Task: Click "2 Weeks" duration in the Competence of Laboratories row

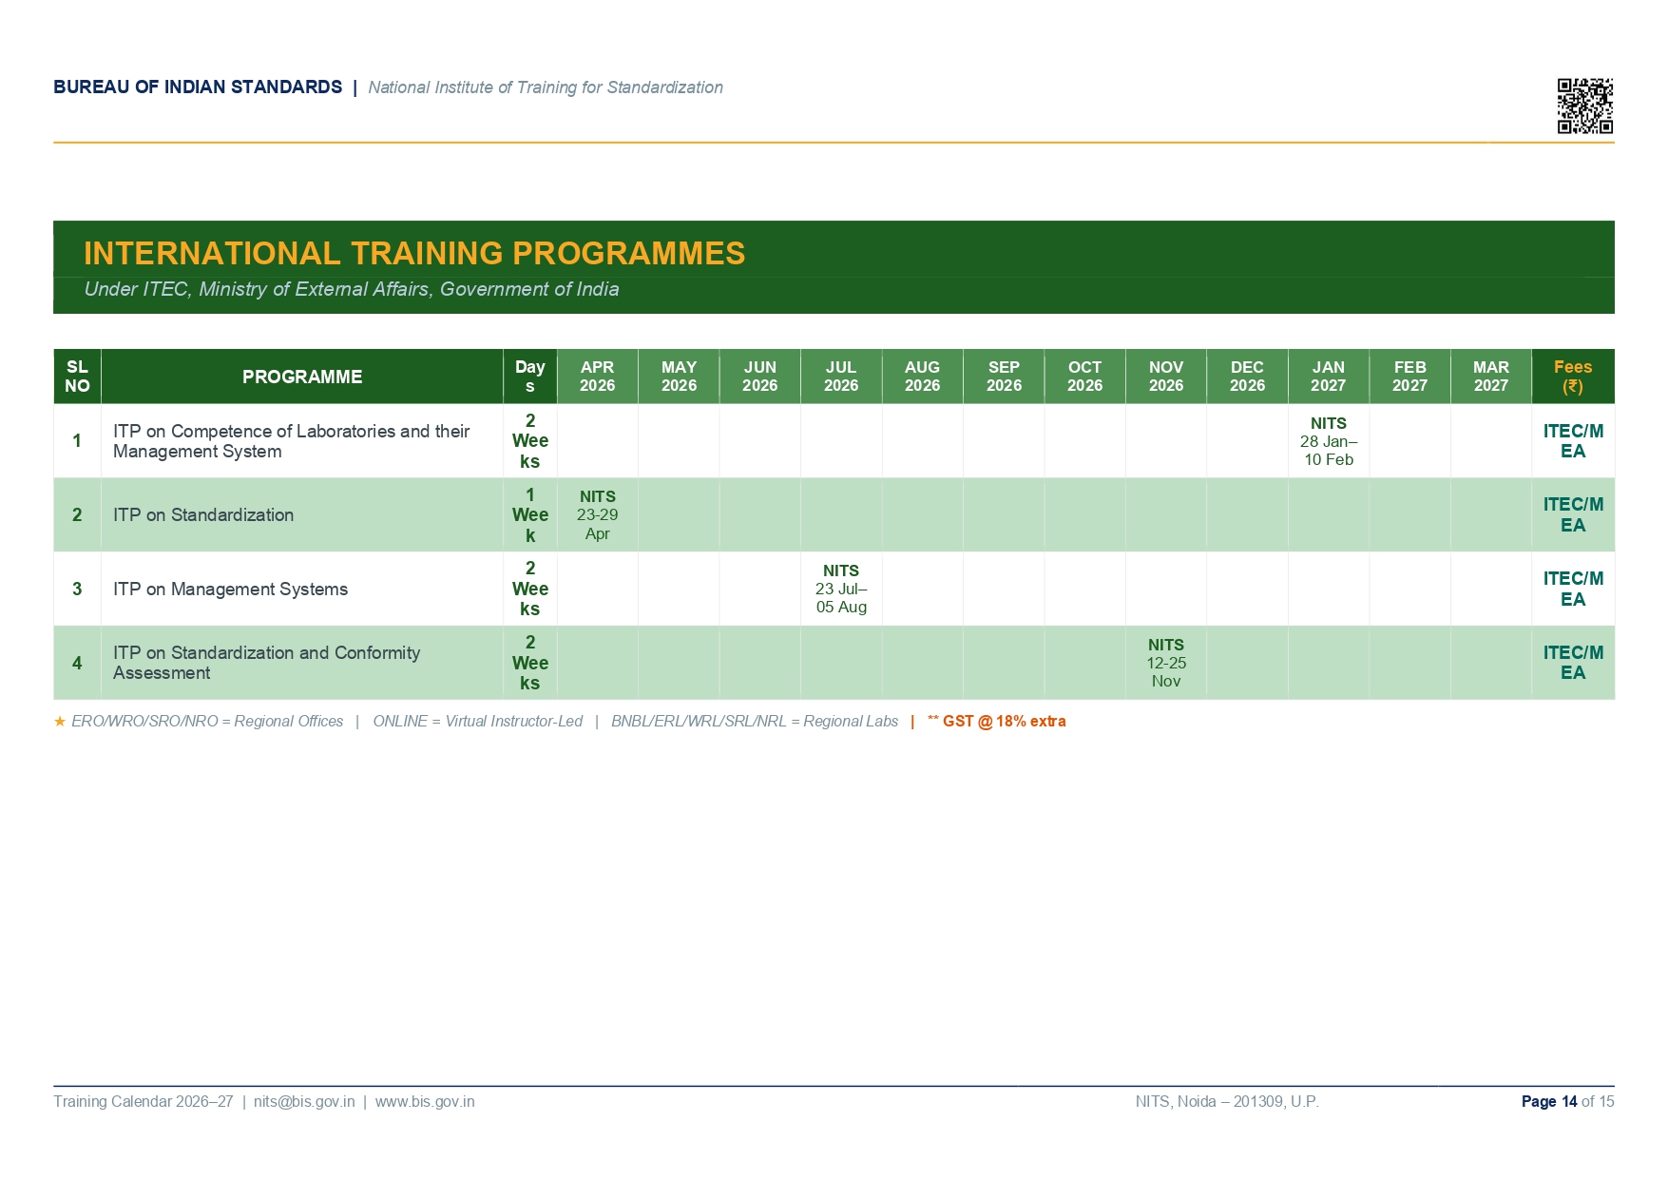Action: point(530,441)
